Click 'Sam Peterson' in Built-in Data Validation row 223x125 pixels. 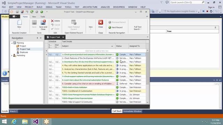135,87
